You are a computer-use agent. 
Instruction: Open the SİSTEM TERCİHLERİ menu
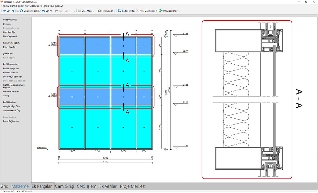33,6
